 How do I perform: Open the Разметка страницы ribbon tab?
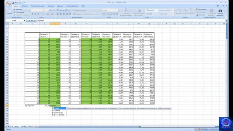pyautogui.click(x=37, y=6)
